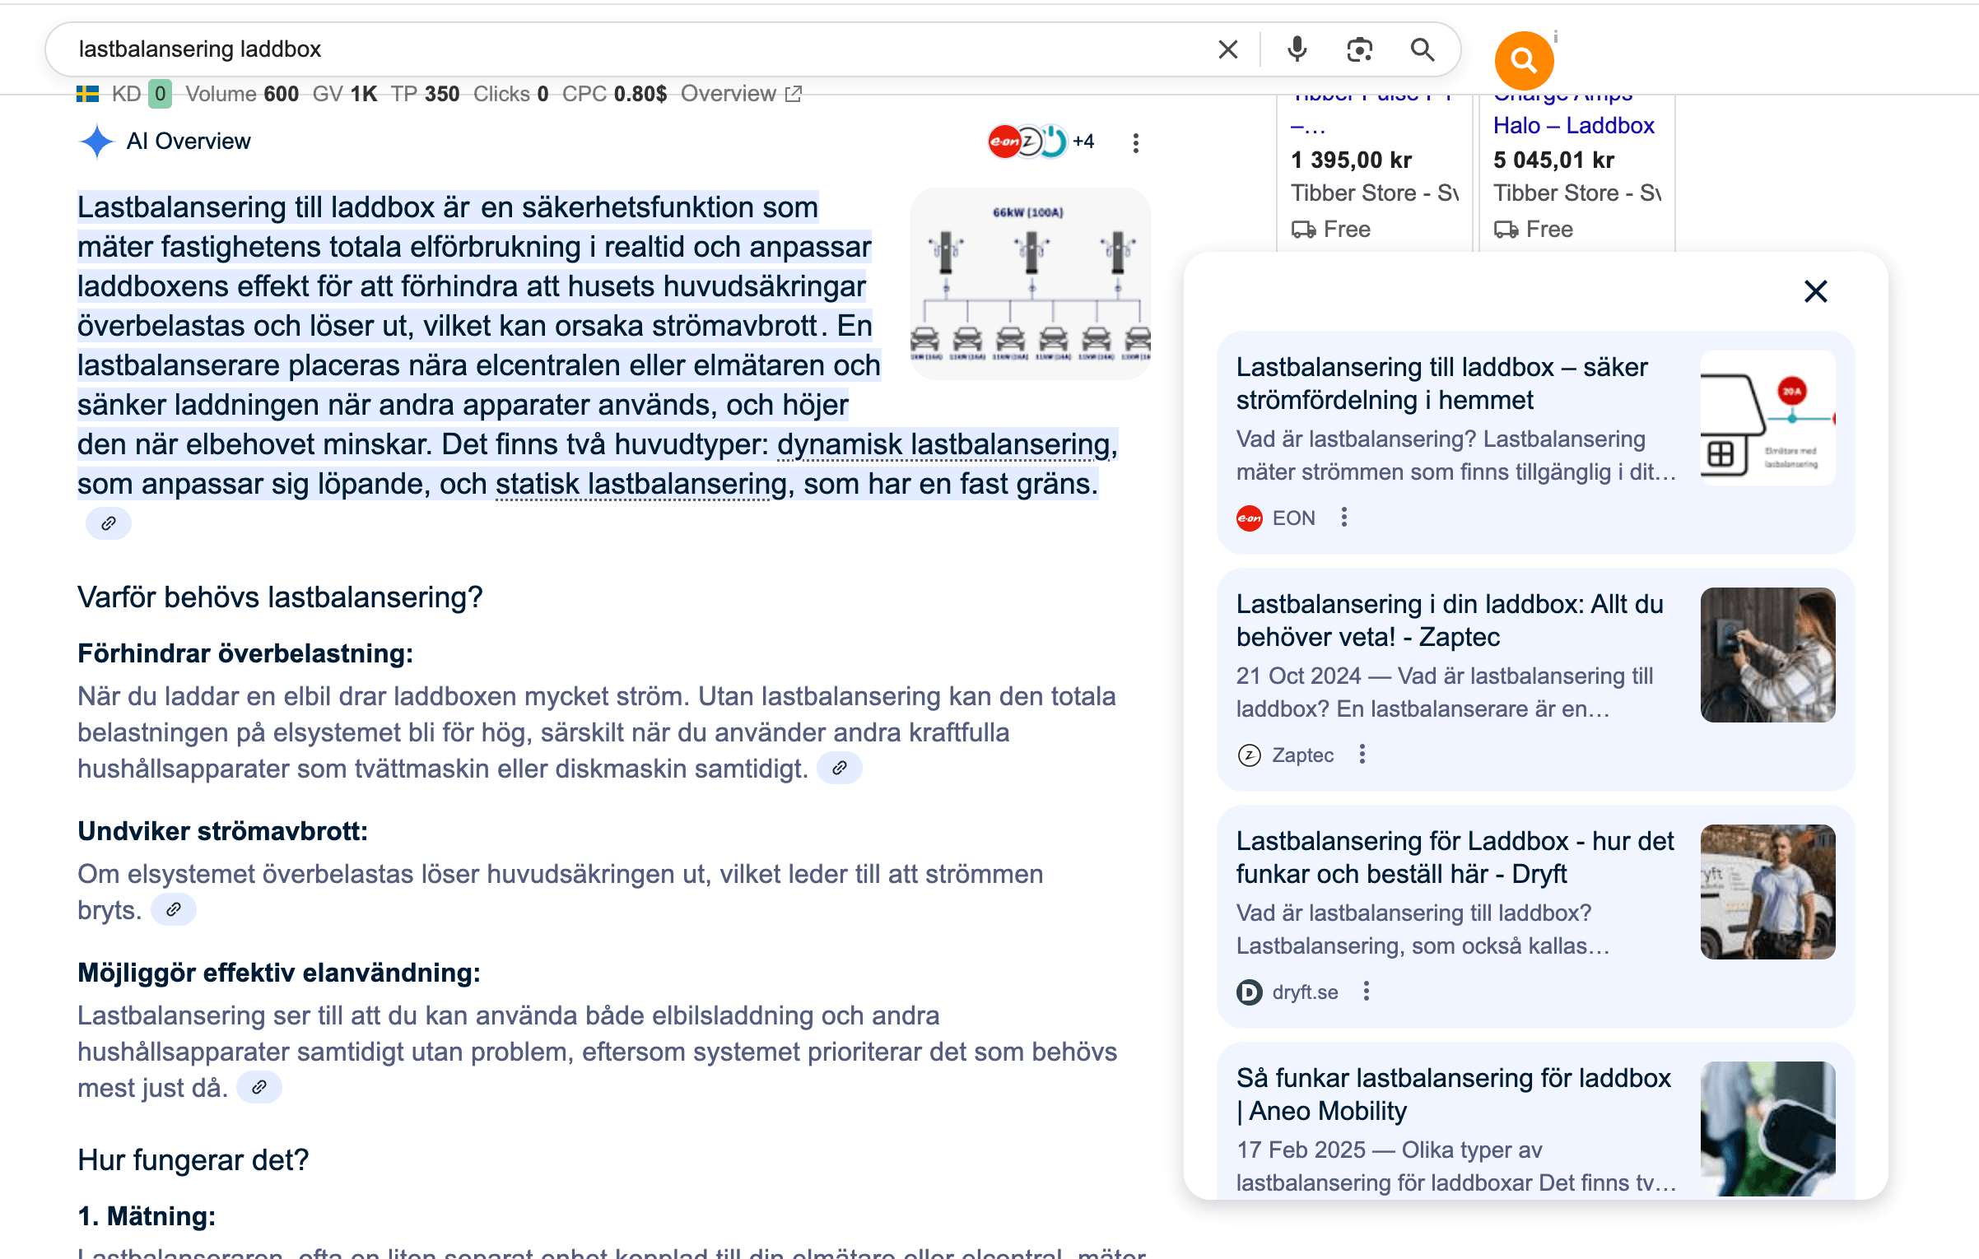
Task: Click KD score badge 0
Action: pyautogui.click(x=161, y=94)
